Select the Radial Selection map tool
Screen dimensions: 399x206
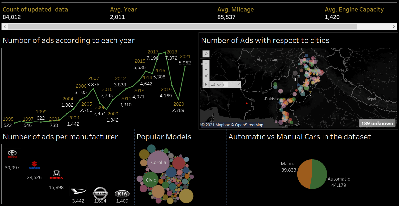pos(232,84)
